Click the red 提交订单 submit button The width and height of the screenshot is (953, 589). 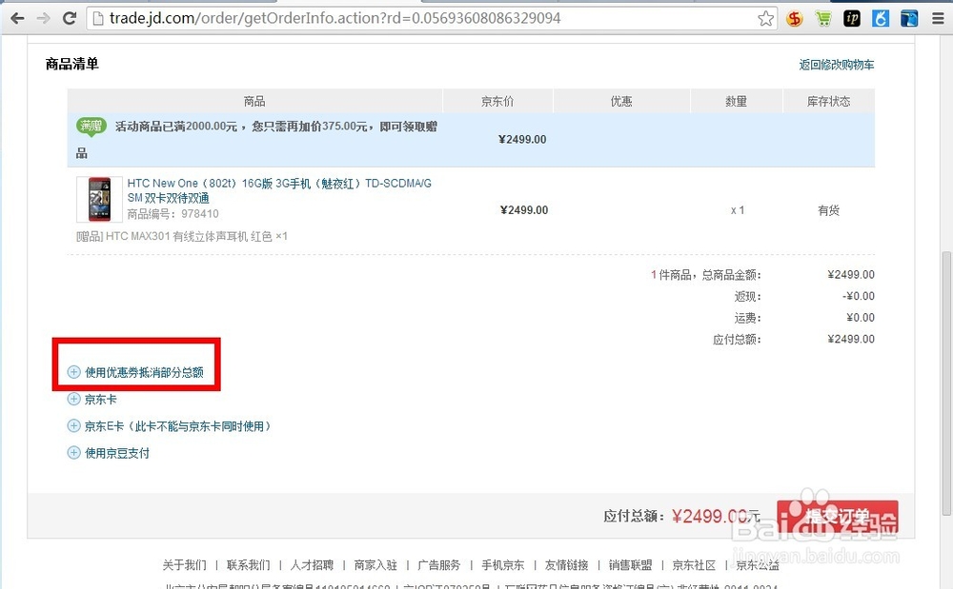[x=838, y=514]
